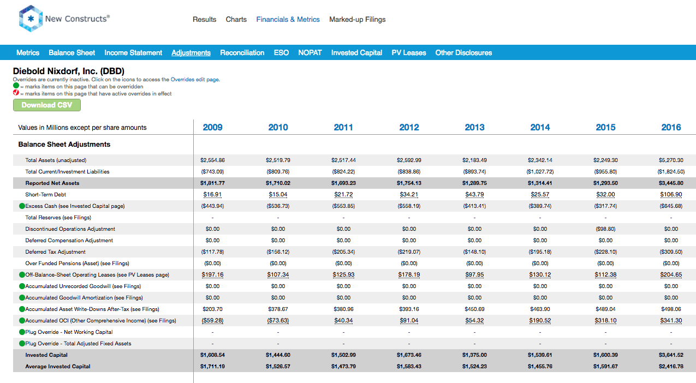Click the Deferred Tax Adjustment row label

coord(55,252)
